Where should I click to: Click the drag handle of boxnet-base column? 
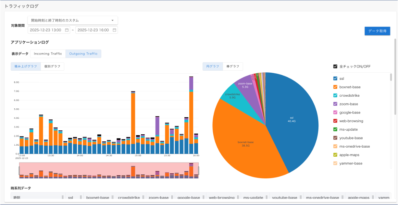pyautogui.click(x=112, y=198)
